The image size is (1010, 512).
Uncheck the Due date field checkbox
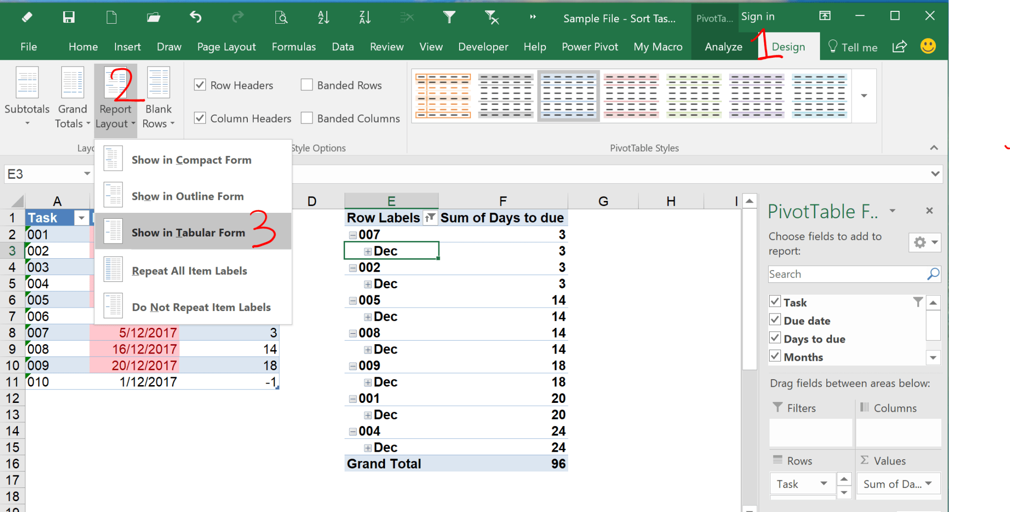[775, 320]
